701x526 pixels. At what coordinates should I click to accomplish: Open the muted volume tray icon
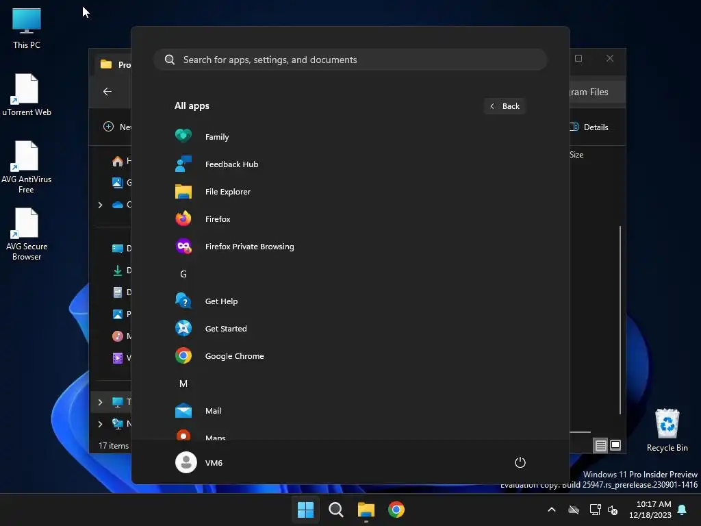(613, 510)
